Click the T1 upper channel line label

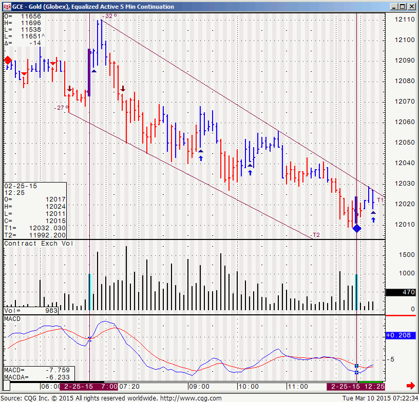pyautogui.click(x=380, y=199)
